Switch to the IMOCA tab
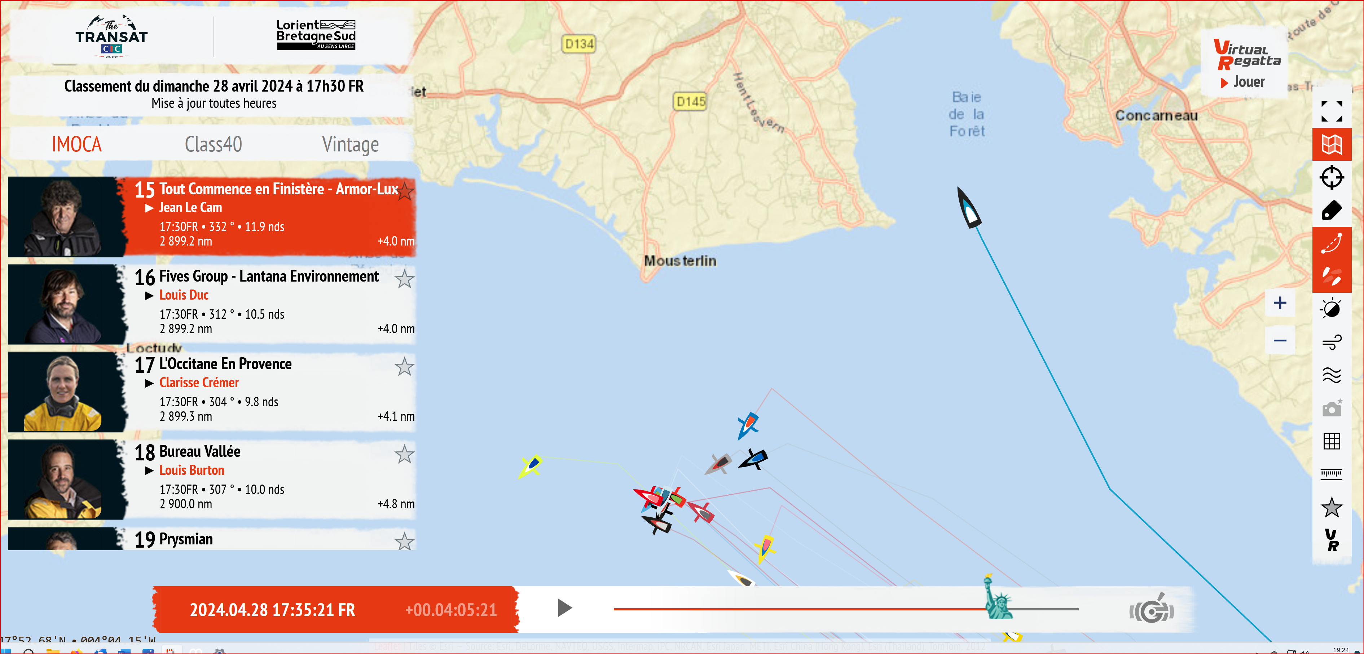 click(76, 145)
